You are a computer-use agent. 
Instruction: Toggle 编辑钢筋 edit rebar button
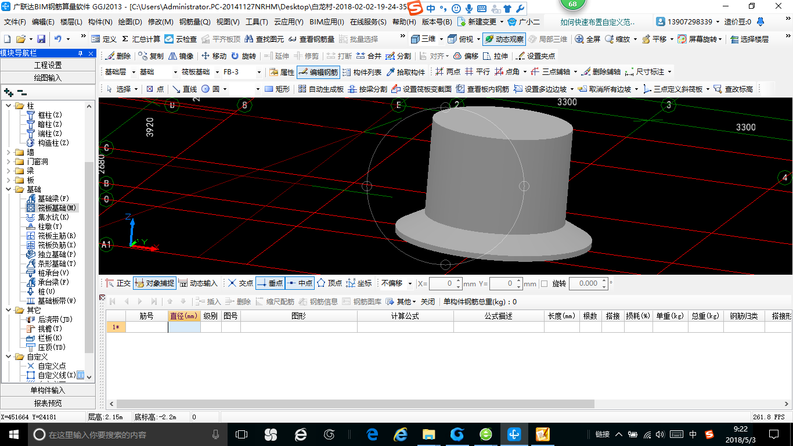point(318,73)
